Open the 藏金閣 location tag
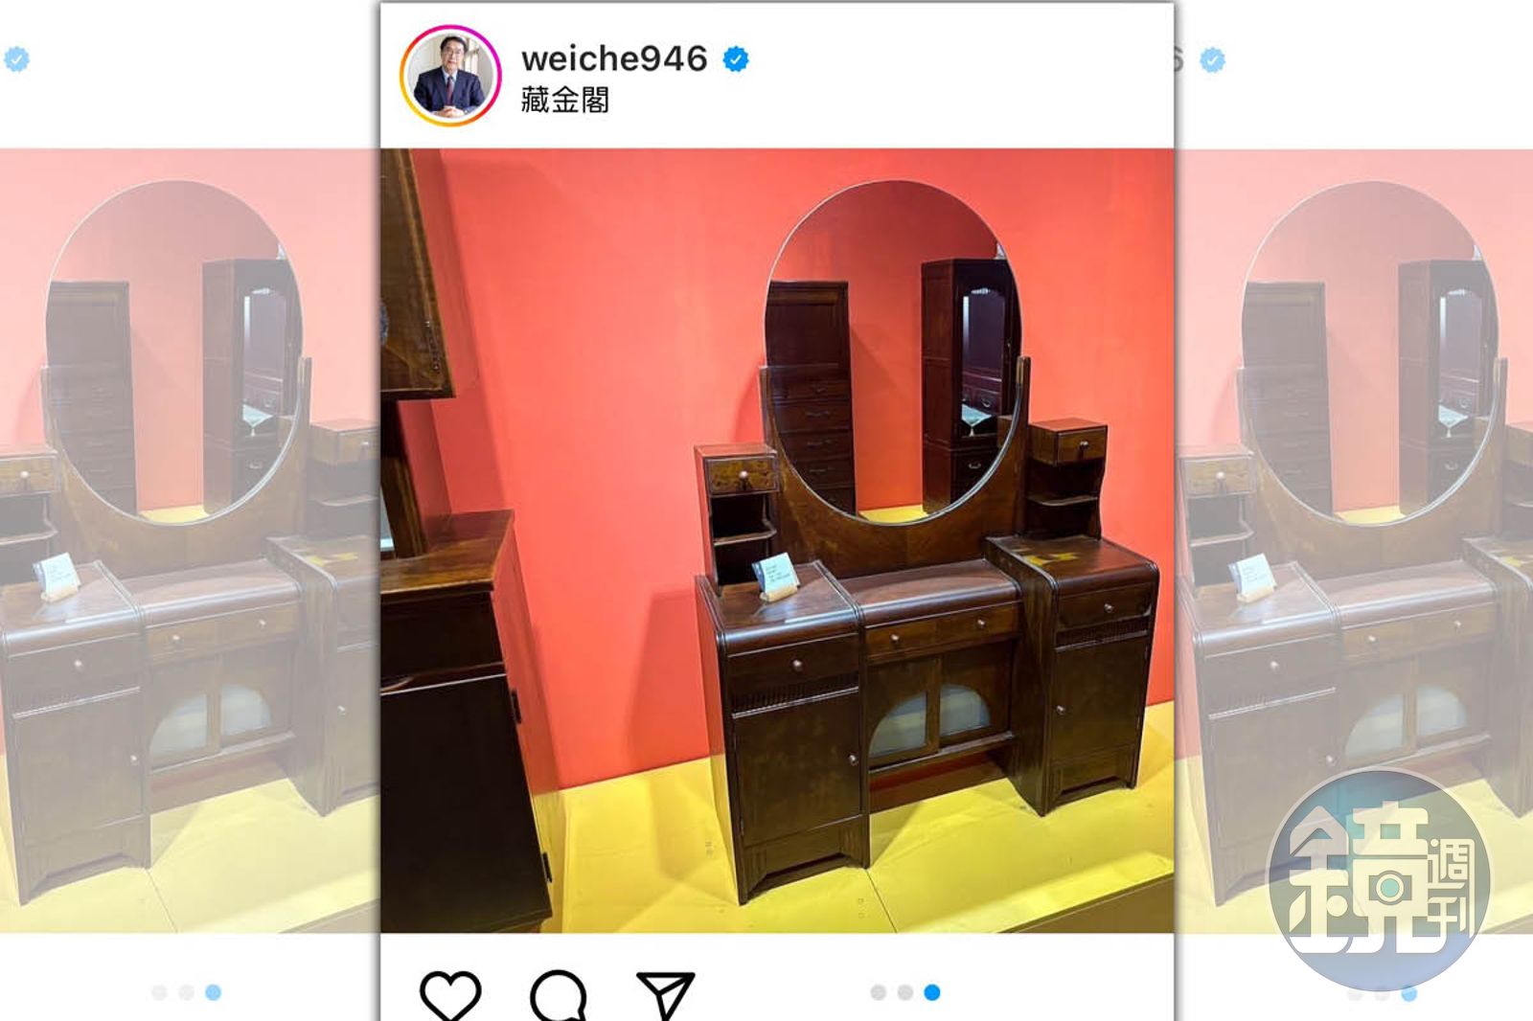The height and width of the screenshot is (1021, 1533). click(x=565, y=100)
